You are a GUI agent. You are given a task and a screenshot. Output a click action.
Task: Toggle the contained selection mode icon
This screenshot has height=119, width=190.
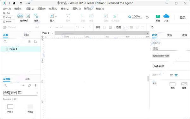(x=28, y=16)
